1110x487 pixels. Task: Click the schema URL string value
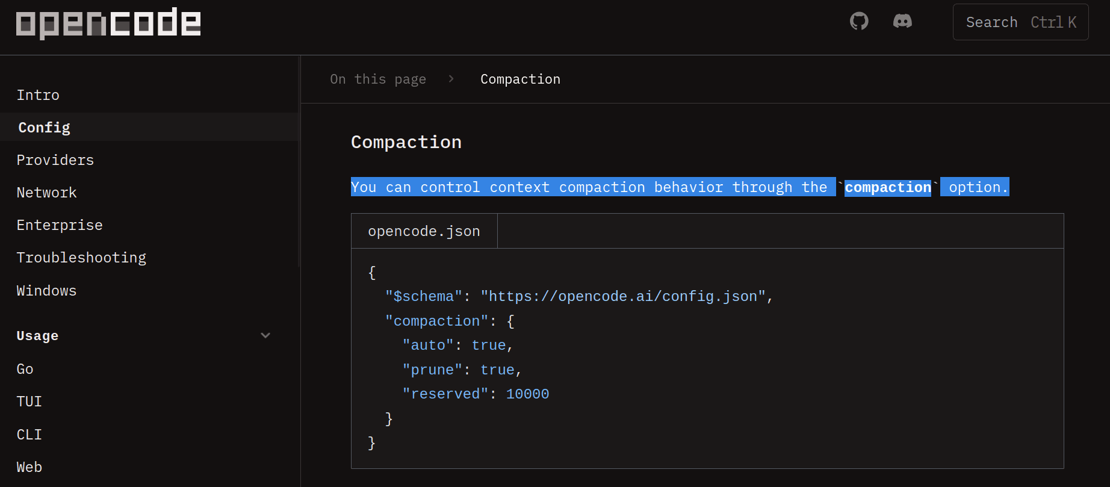[x=623, y=297]
